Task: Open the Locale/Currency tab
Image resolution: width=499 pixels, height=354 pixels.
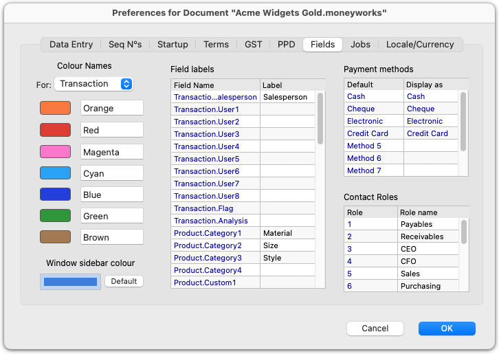Action: click(420, 44)
